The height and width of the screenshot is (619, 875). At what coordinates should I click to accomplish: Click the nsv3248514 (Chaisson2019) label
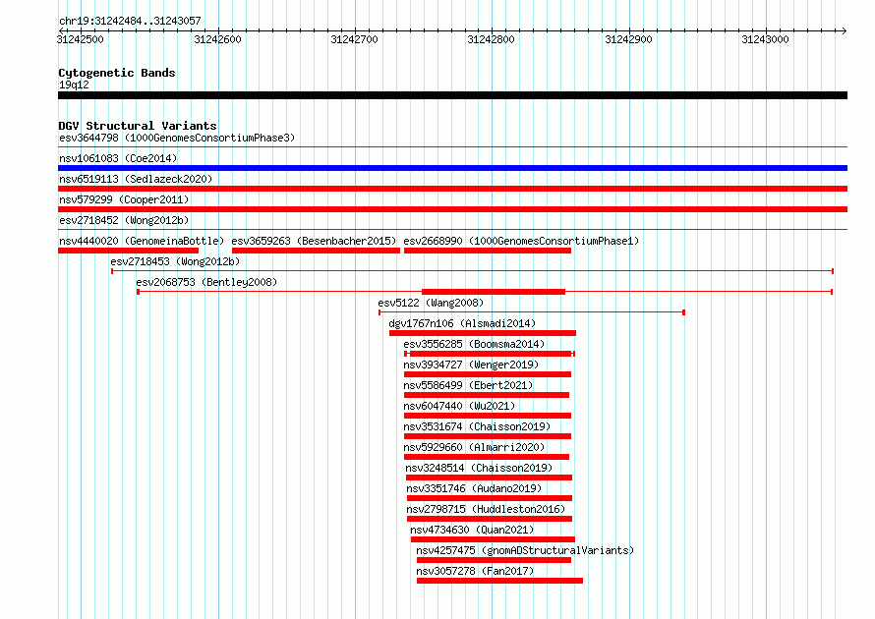[x=479, y=468]
